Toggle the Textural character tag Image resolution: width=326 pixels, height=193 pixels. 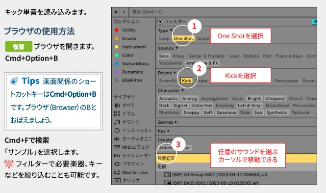(x=300, y=112)
